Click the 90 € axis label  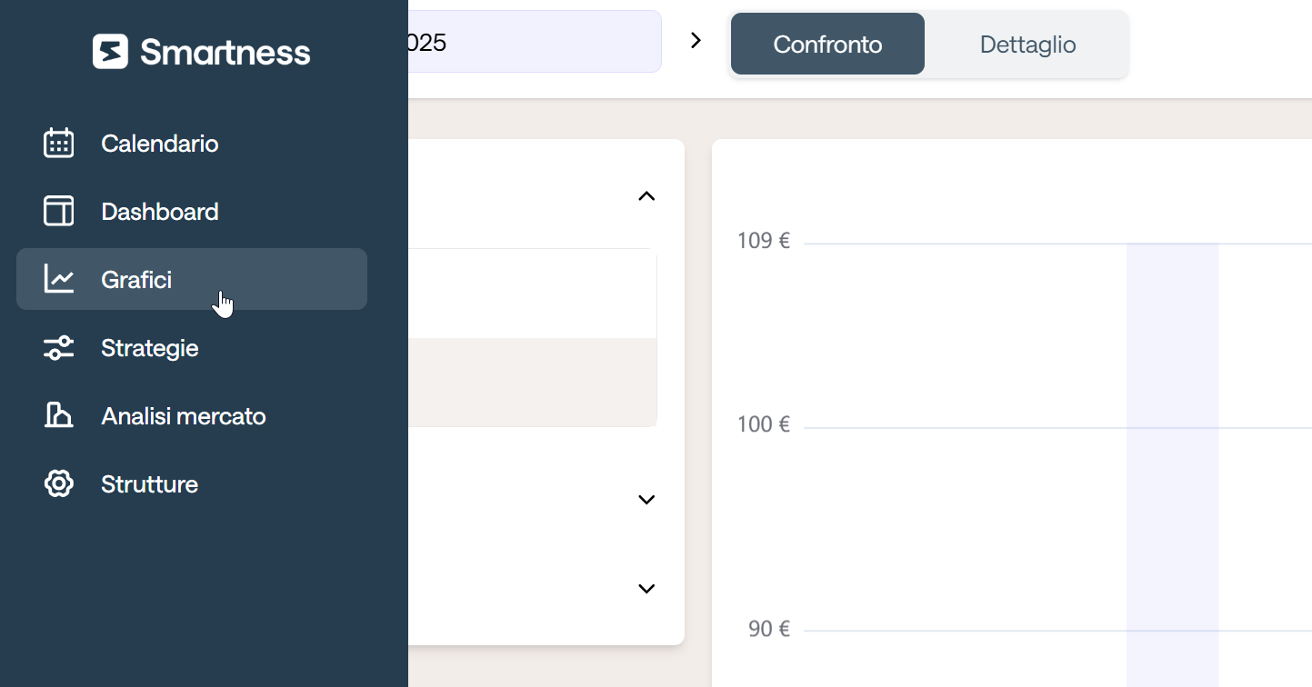click(x=769, y=629)
